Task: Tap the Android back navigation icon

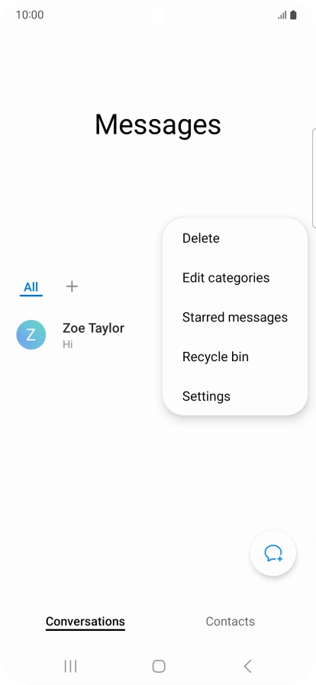Action: click(x=247, y=666)
